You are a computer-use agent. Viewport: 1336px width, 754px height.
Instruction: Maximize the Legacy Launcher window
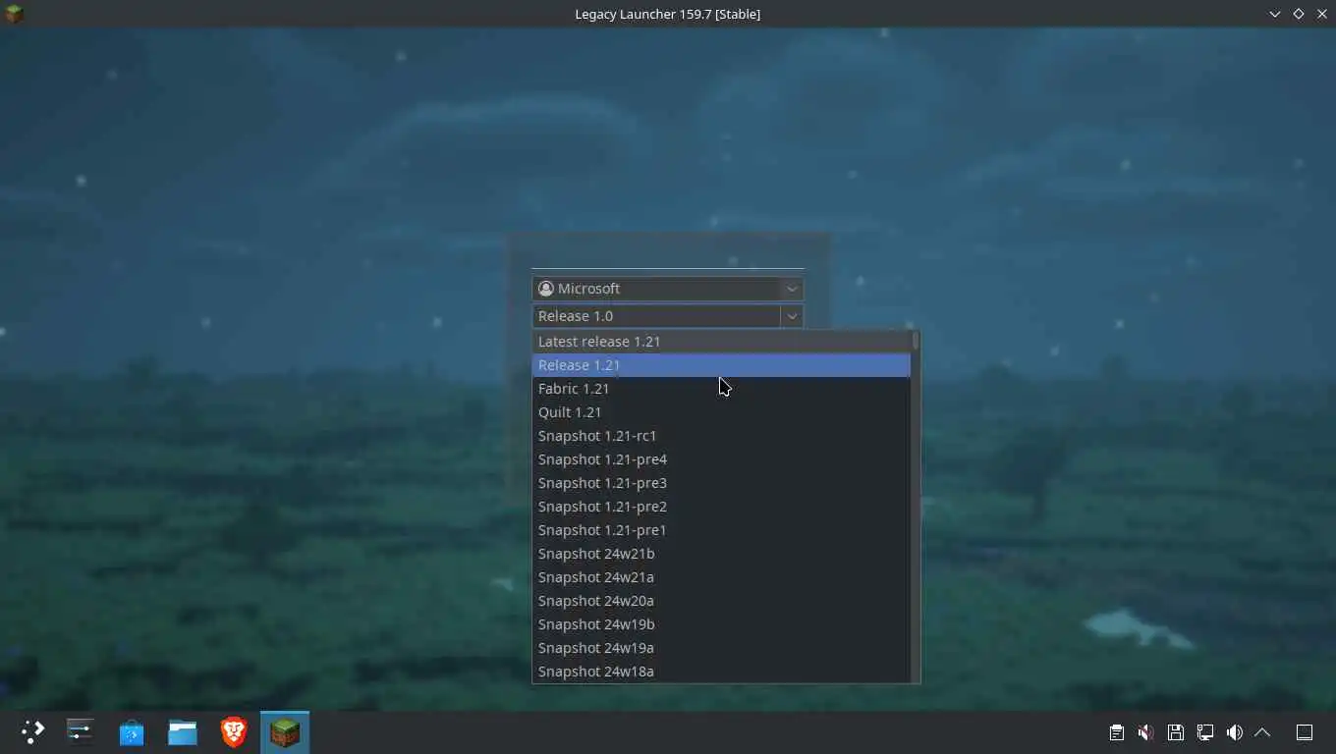[1298, 14]
